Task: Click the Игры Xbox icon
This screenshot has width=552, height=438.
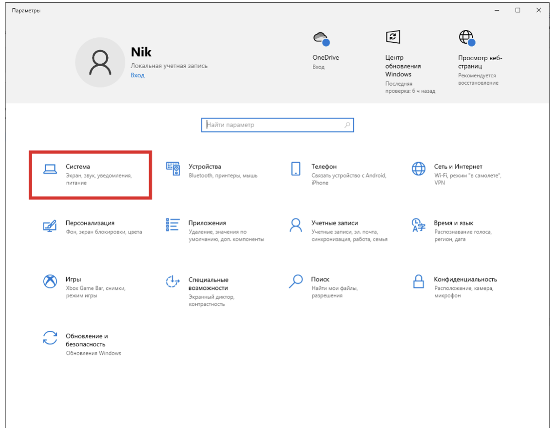Action: [50, 281]
